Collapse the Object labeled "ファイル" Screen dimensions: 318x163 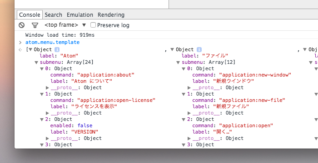click(172, 49)
